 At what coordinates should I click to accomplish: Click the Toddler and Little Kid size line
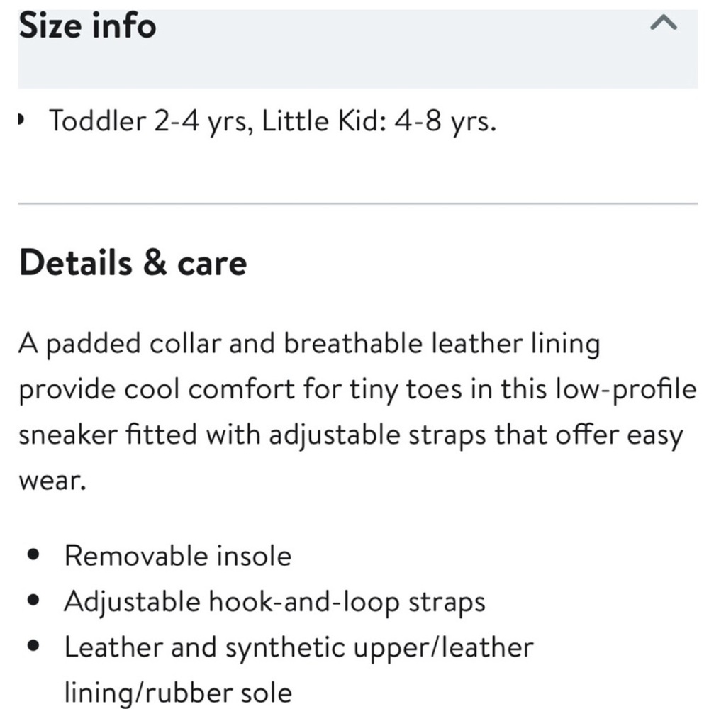coord(273,121)
